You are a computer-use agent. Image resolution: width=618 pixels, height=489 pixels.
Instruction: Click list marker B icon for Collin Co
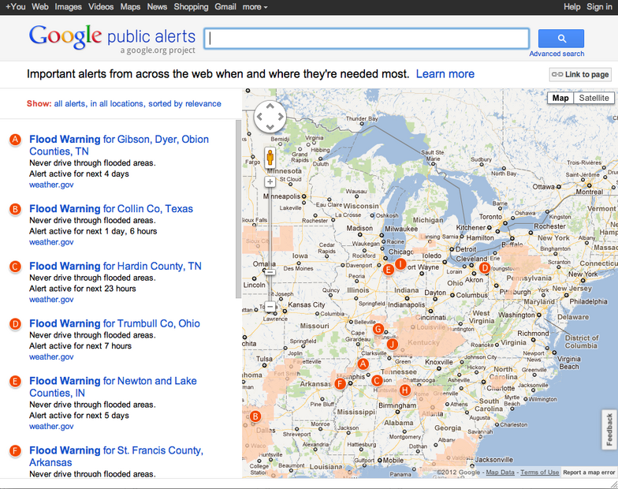15,209
